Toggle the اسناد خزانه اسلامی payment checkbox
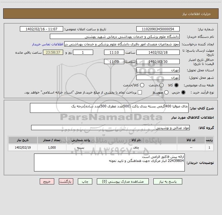Viewport: 222px width, 215px height. (x=140, y=92)
